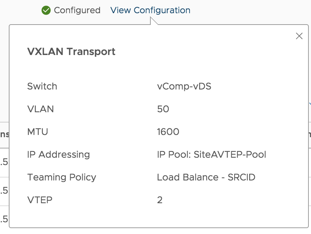Click the popup's pointer arrow below View Configuration
Screen dimensions: 311x234
(154, 21)
